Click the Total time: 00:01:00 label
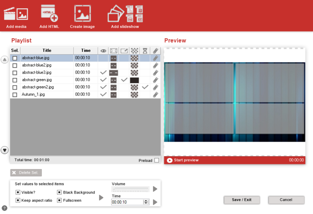 click(32, 160)
